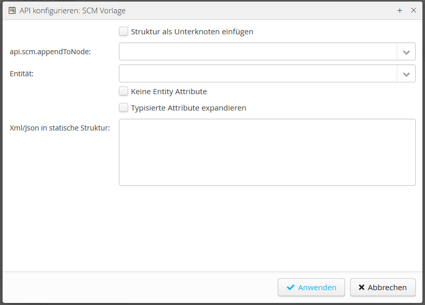Screen dimensions: 425x305
Task: Click the Xml/Json static structure text area
Action: (x=267, y=152)
